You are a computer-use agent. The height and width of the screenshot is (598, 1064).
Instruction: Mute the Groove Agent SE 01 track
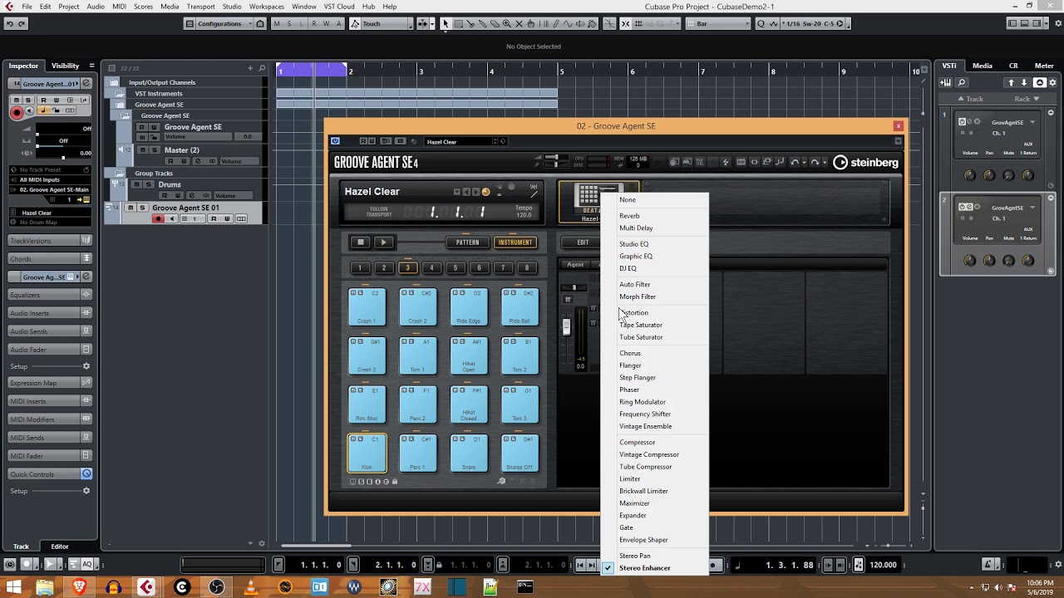click(x=131, y=208)
